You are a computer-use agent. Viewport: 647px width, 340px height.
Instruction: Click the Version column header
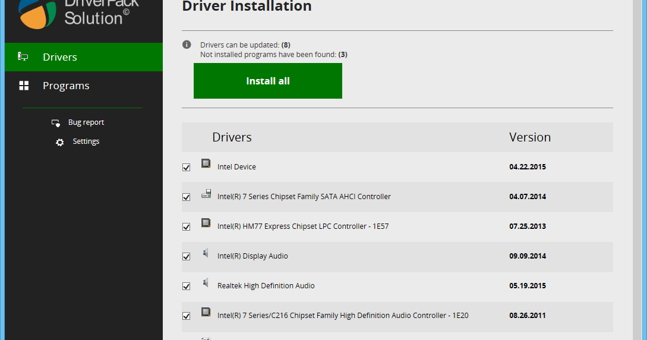tap(530, 137)
